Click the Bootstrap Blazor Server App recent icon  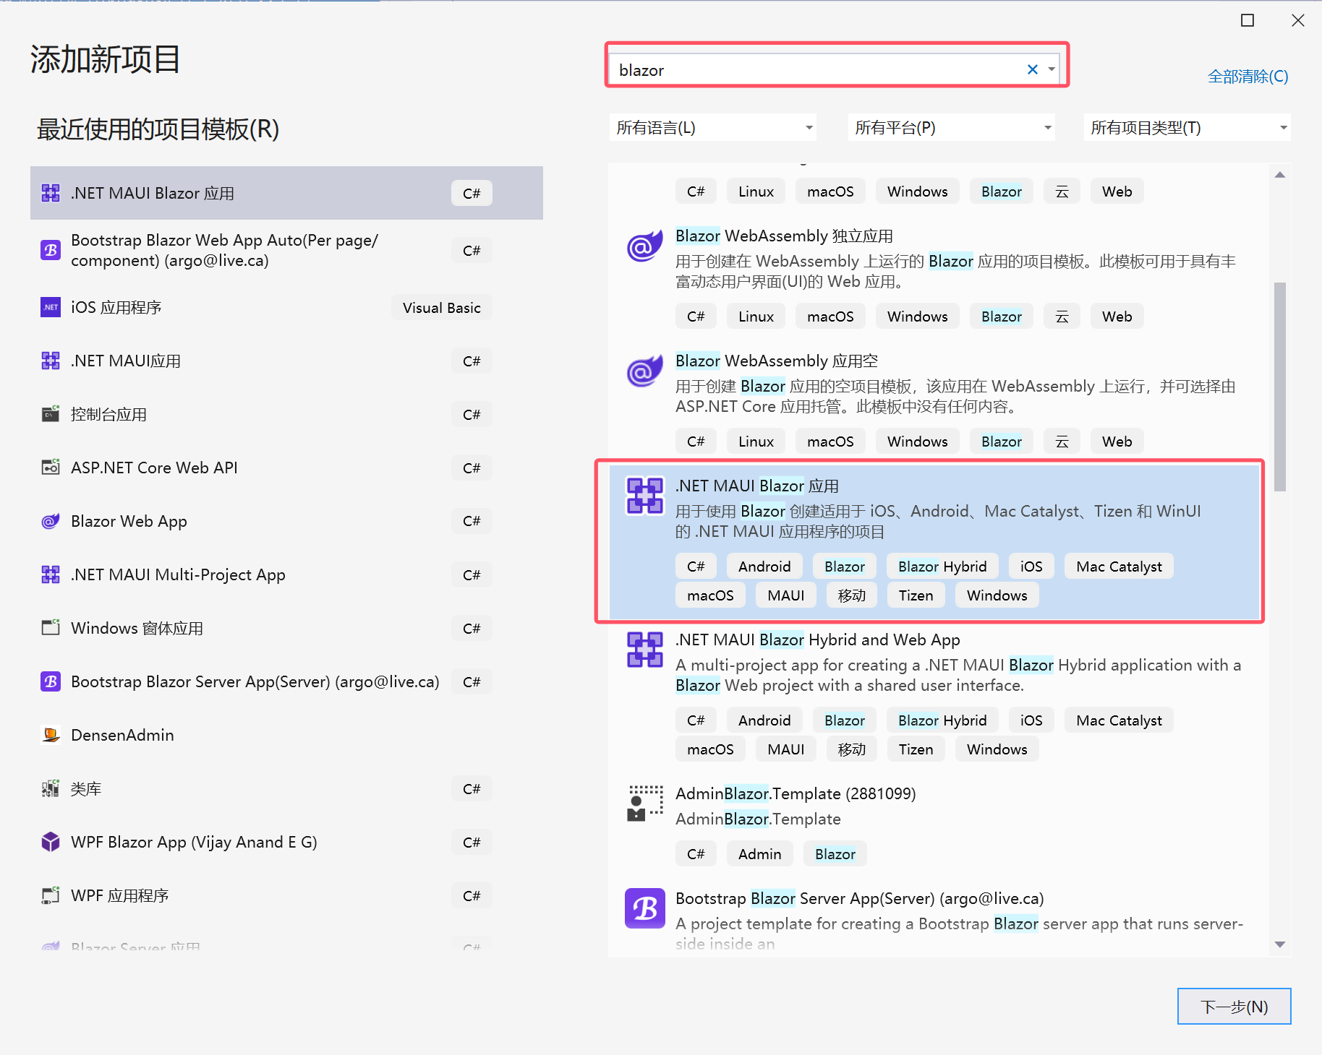pos(51,681)
